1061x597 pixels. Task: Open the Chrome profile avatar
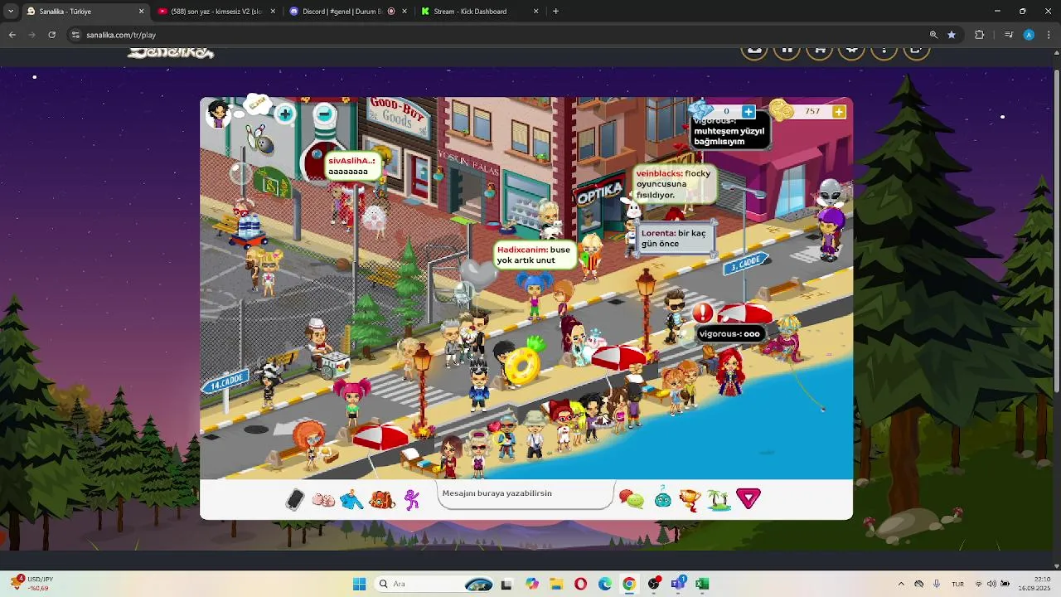coord(1029,35)
